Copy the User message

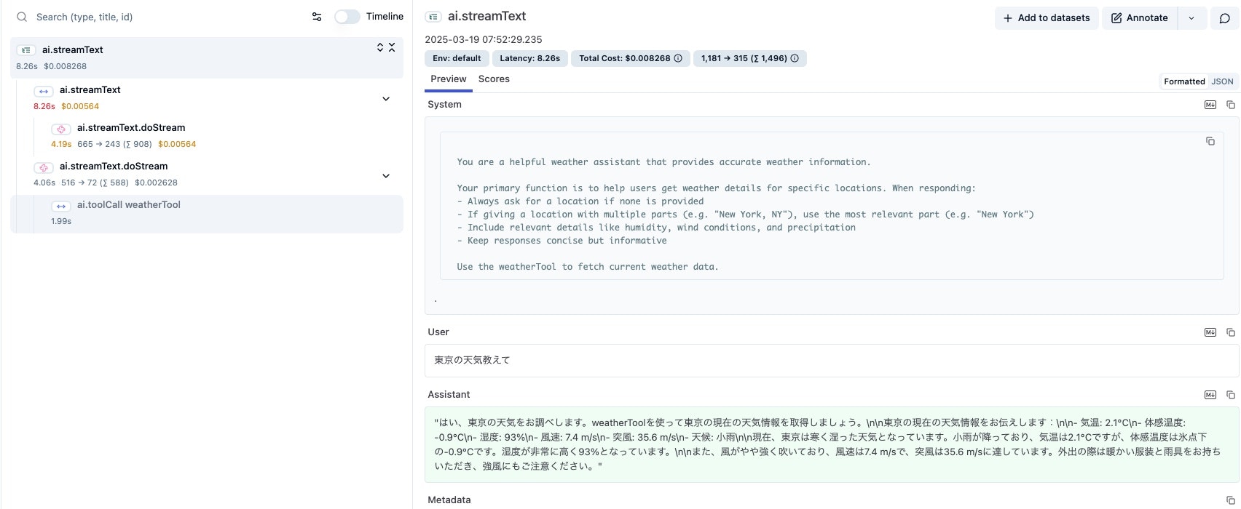[x=1231, y=332]
